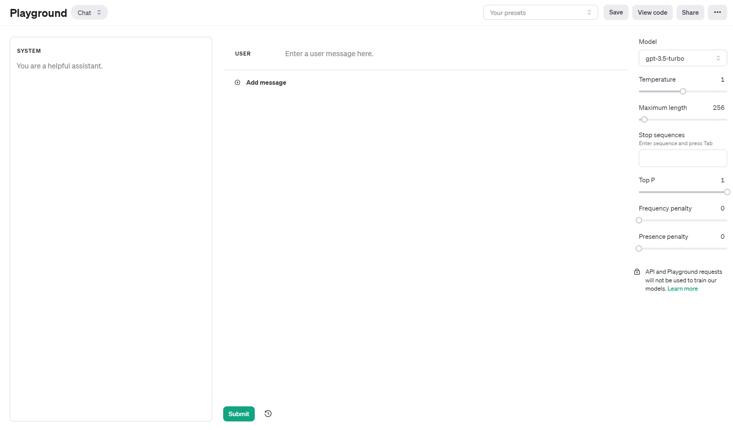This screenshot has height=430, width=733.
Task: Click the USER message input field
Action: tap(329, 54)
